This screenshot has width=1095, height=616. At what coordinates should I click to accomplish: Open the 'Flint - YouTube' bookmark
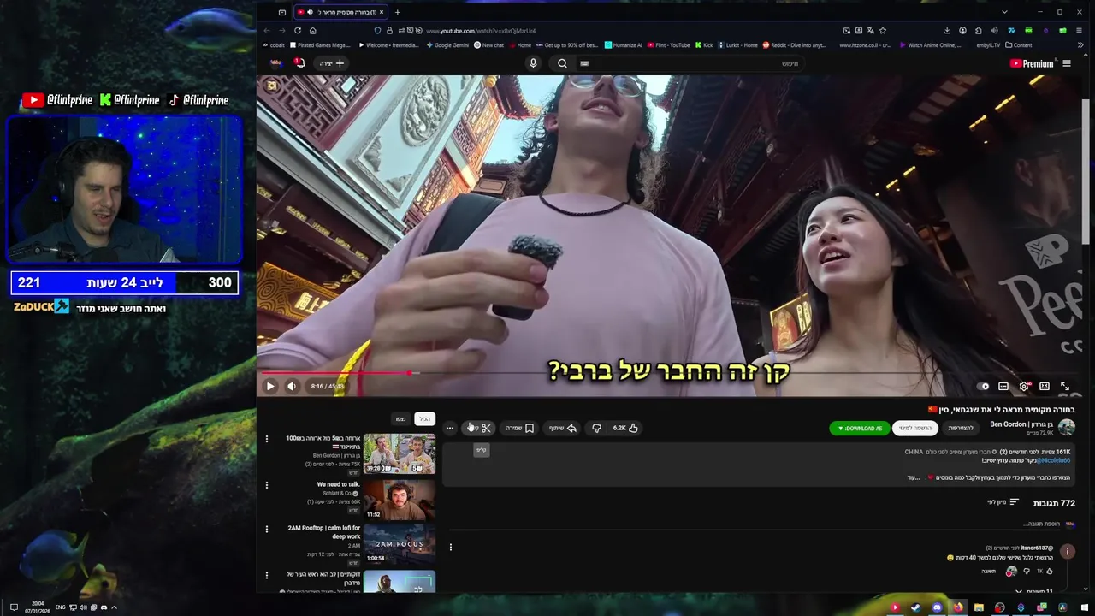tap(668, 45)
